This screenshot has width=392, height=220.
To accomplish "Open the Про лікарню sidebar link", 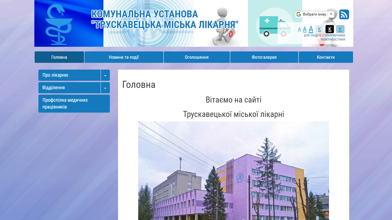I will click(70, 75).
